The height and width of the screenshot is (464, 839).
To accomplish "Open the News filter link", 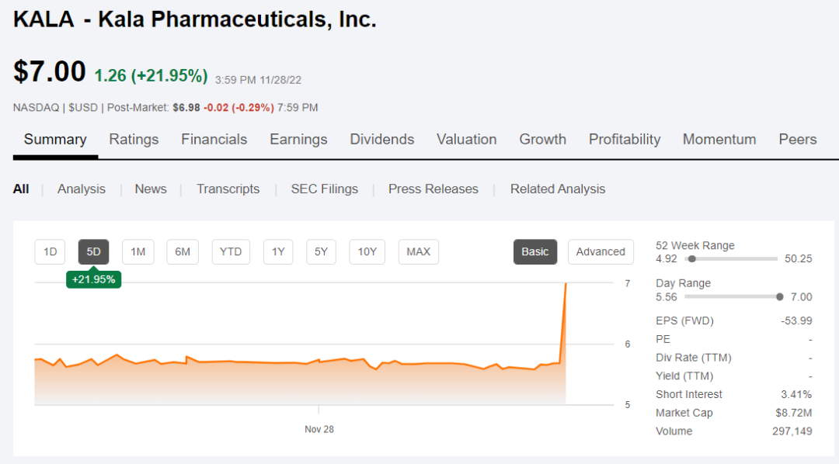I will (150, 189).
